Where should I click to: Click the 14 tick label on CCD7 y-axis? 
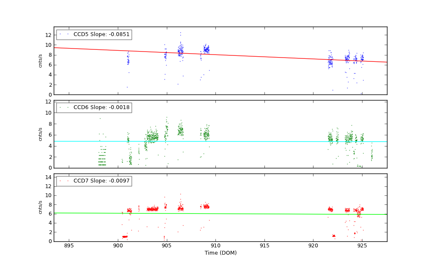coord(49,177)
